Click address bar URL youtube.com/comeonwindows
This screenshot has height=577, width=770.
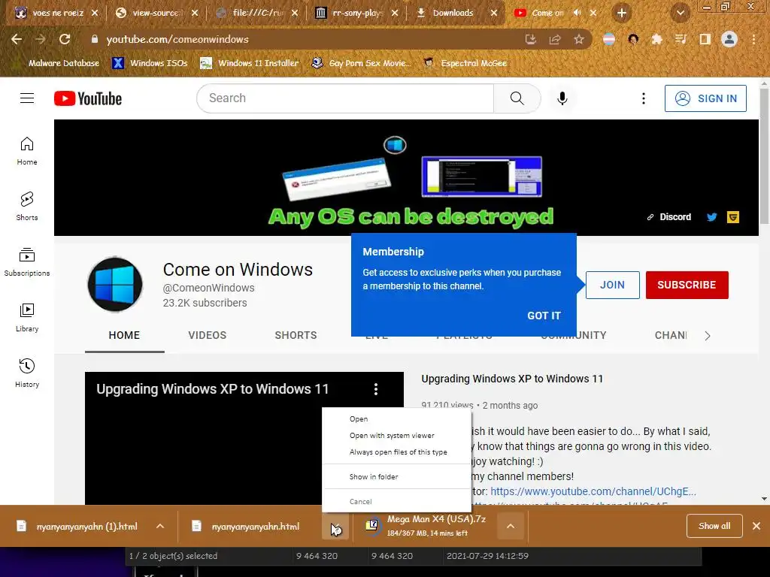[177, 39]
